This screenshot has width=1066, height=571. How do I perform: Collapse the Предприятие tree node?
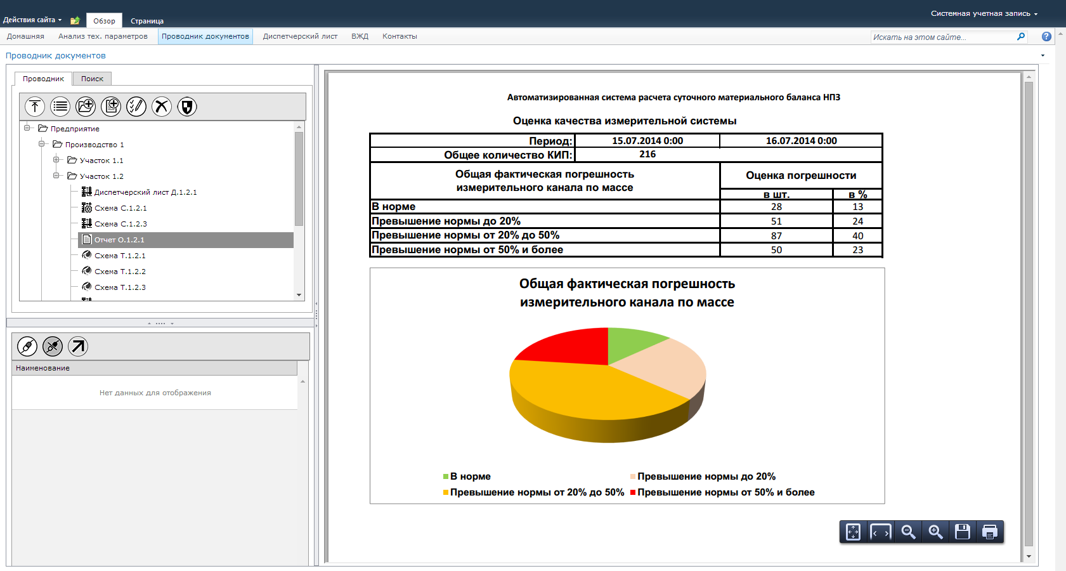pos(27,128)
